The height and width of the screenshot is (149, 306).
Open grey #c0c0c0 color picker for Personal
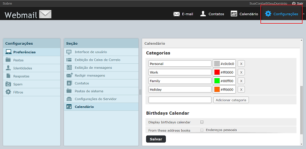pos(224,64)
